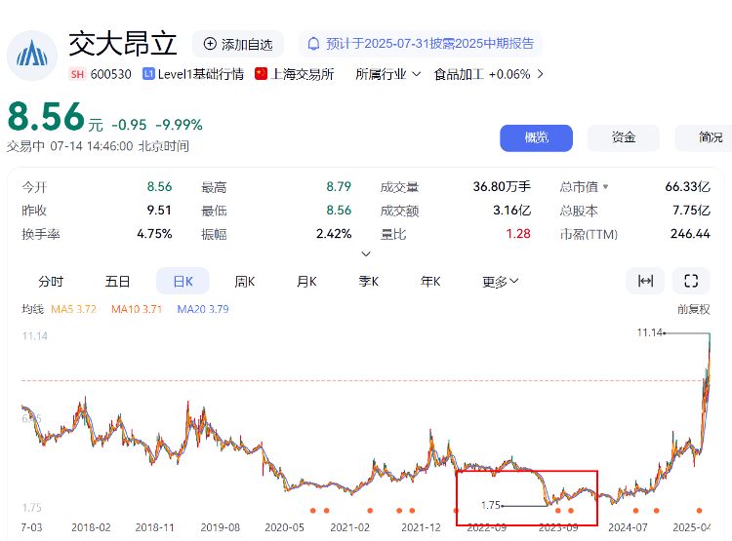Screen dimensions: 732x541
Task: Click 振幅 value 2.42%
Action: (334, 233)
